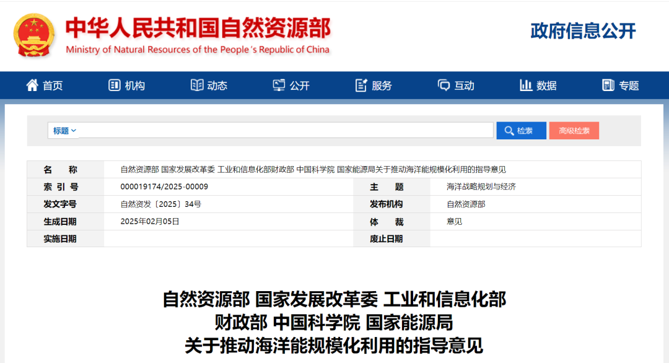Click the 服务 services pencil icon

(361, 85)
